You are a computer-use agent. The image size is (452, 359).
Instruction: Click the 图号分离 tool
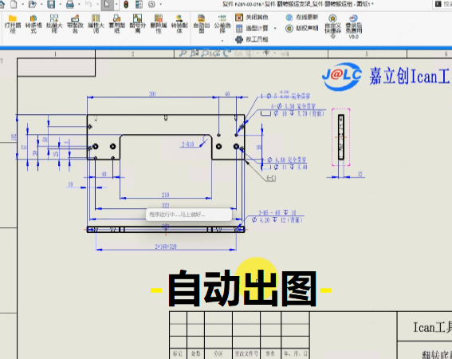[x=137, y=24]
